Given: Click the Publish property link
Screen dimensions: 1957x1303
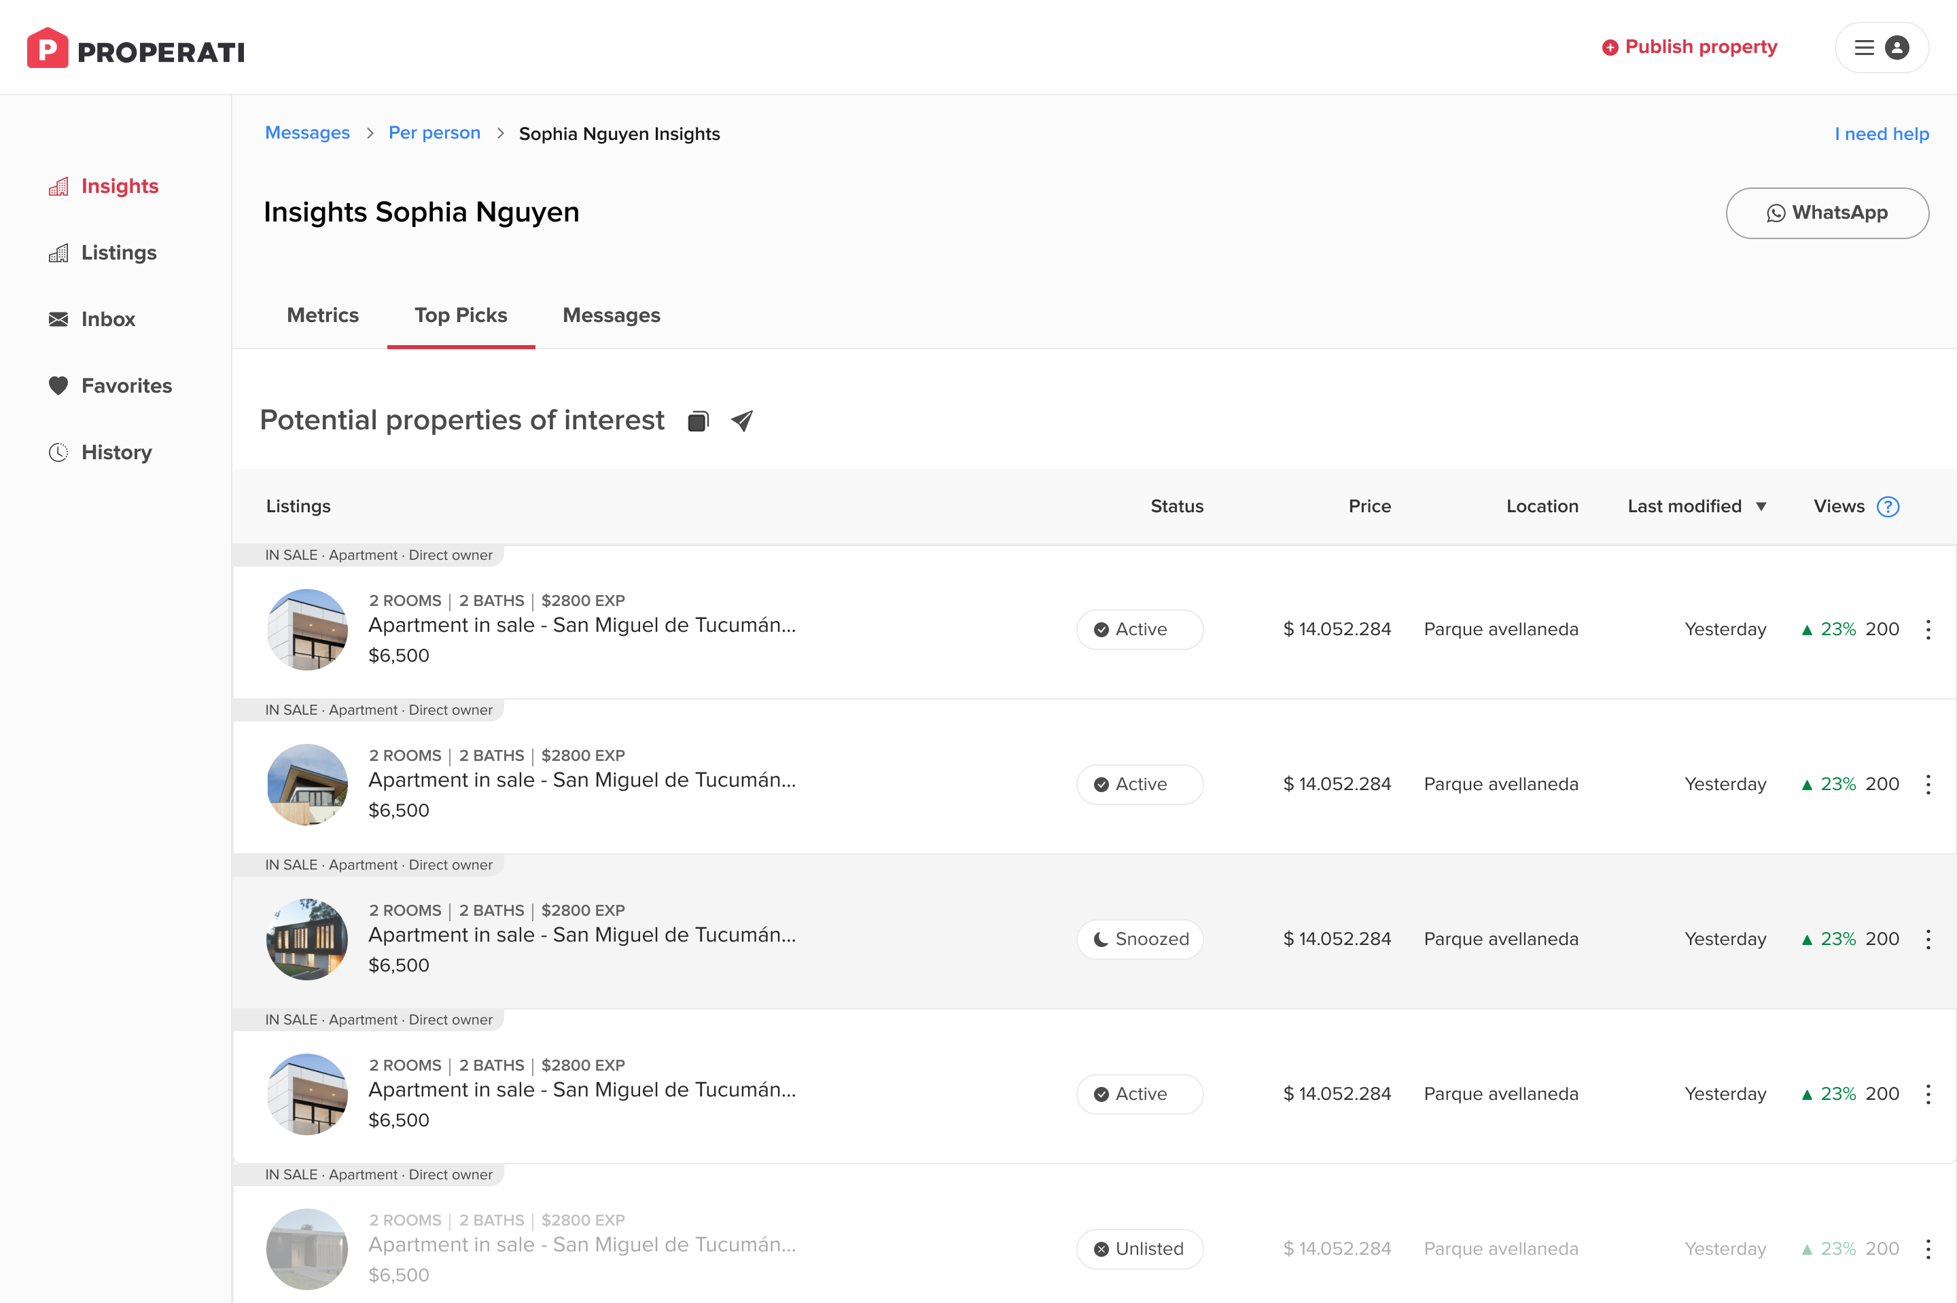Looking at the screenshot, I should click(x=1689, y=48).
